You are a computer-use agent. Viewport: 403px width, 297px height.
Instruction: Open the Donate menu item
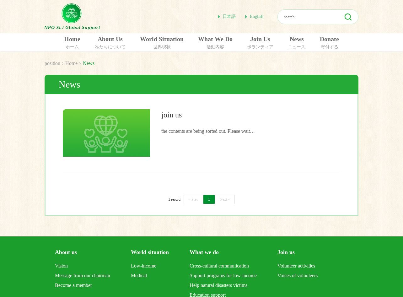pos(329,42)
